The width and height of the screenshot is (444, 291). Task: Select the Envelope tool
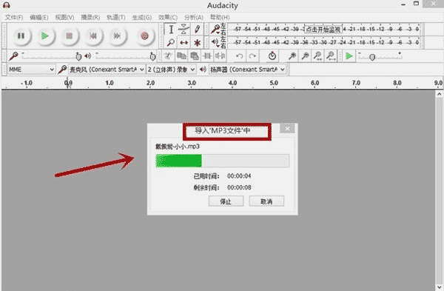(x=184, y=30)
